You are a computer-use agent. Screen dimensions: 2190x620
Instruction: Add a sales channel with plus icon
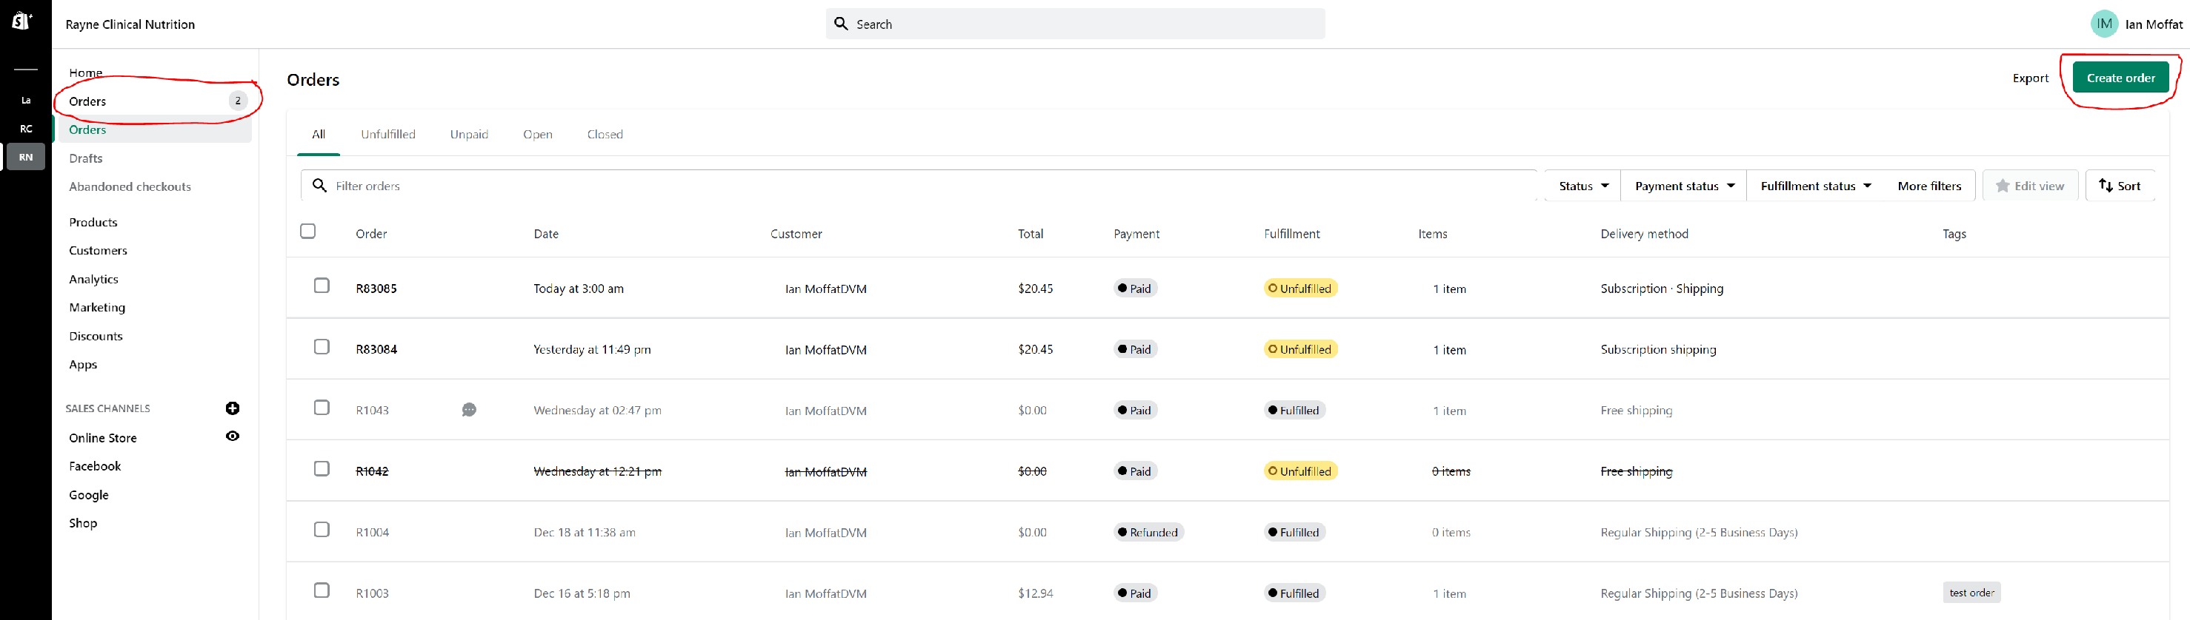point(232,408)
